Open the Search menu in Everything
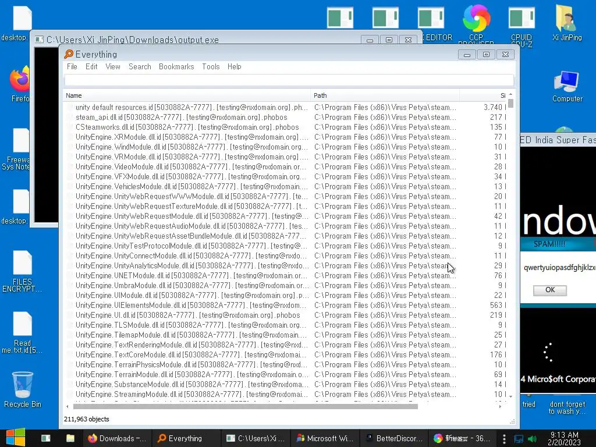596x447 pixels. point(140,66)
